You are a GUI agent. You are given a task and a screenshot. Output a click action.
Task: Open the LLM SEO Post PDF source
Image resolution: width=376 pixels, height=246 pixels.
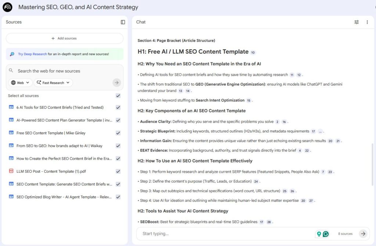pos(51,171)
